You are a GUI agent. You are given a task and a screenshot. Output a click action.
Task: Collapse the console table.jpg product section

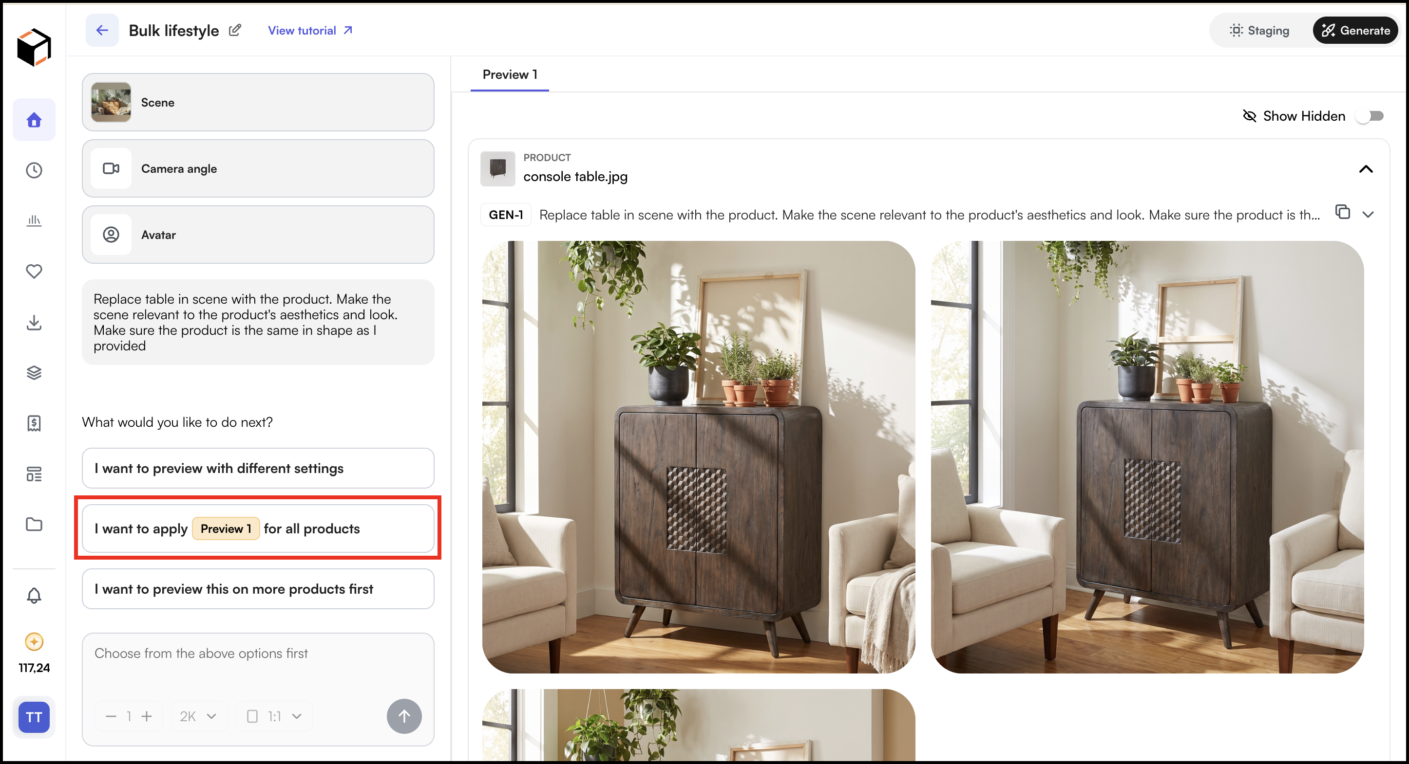point(1366,169)
